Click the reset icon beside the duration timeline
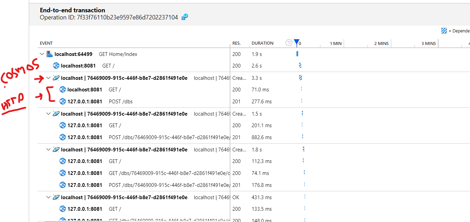Screen dimensions: 470x222 pyautogui.click(x=289, y=42)
